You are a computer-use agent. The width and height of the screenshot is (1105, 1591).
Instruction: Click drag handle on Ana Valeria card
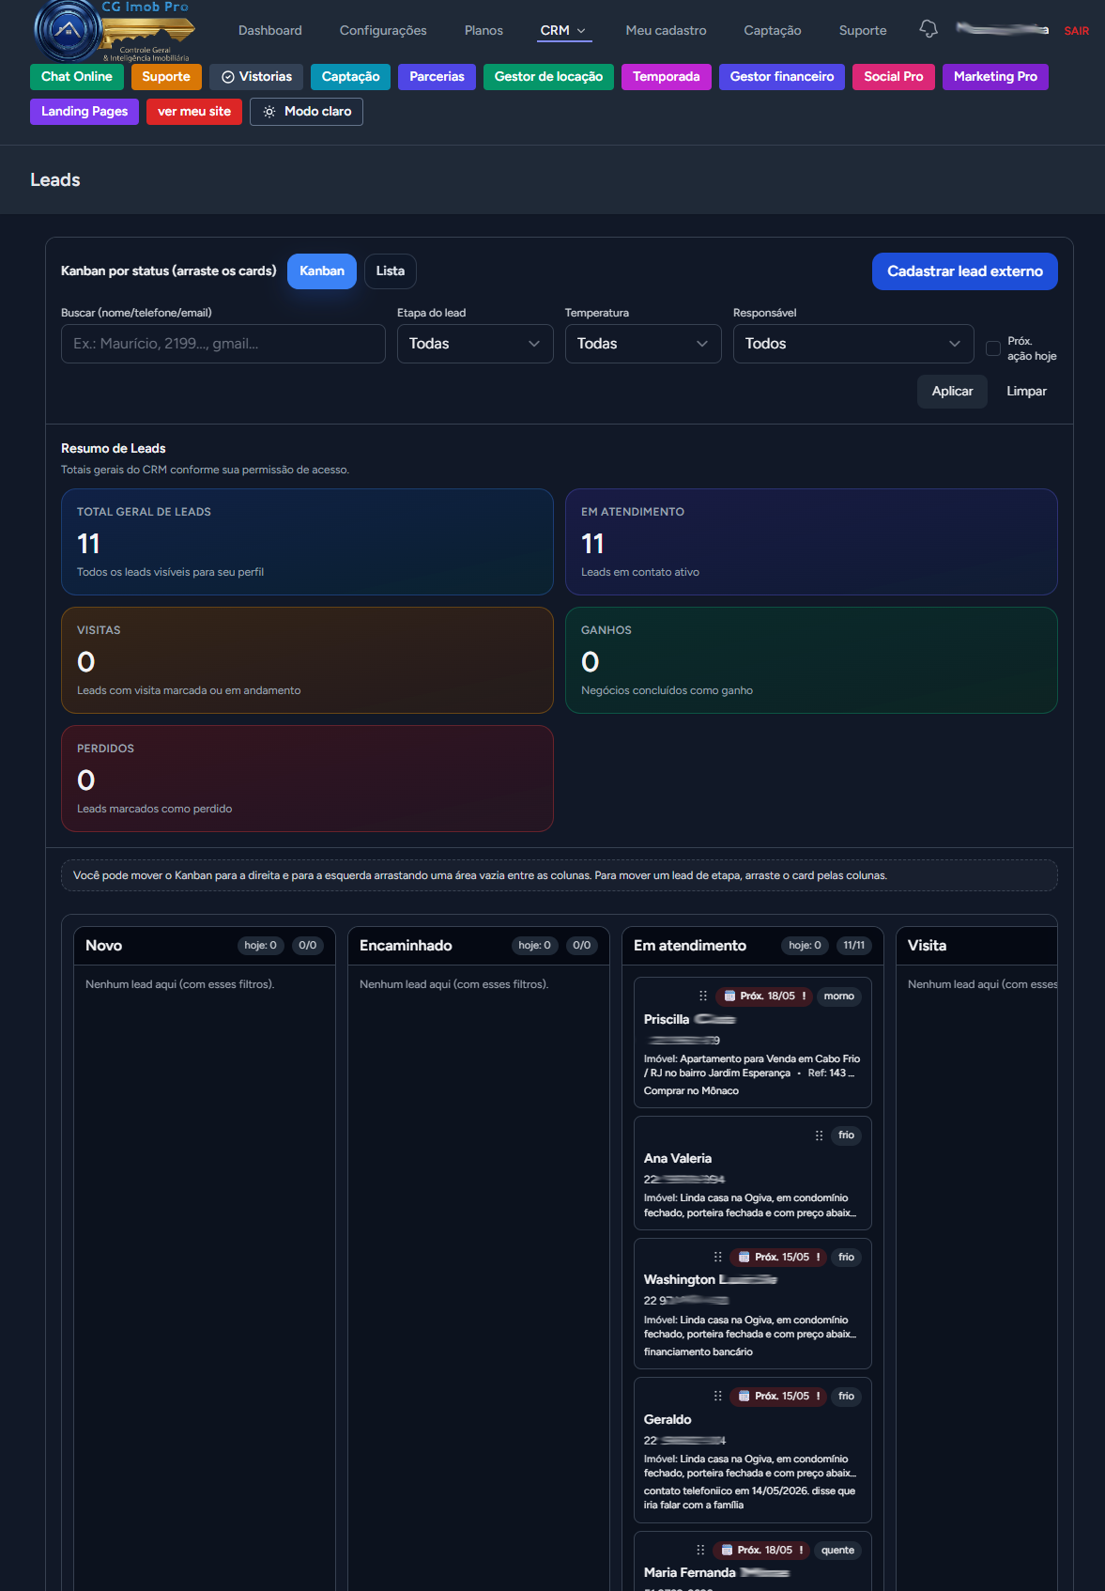tap(819, 1135)
